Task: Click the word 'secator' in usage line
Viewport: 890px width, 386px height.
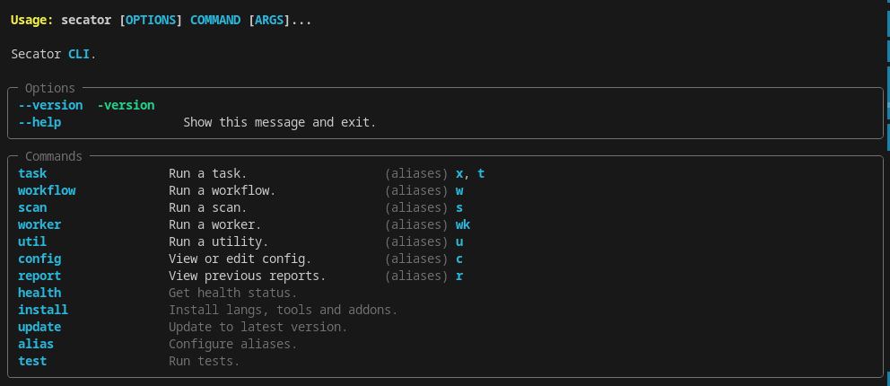Action: click(86, 21)
